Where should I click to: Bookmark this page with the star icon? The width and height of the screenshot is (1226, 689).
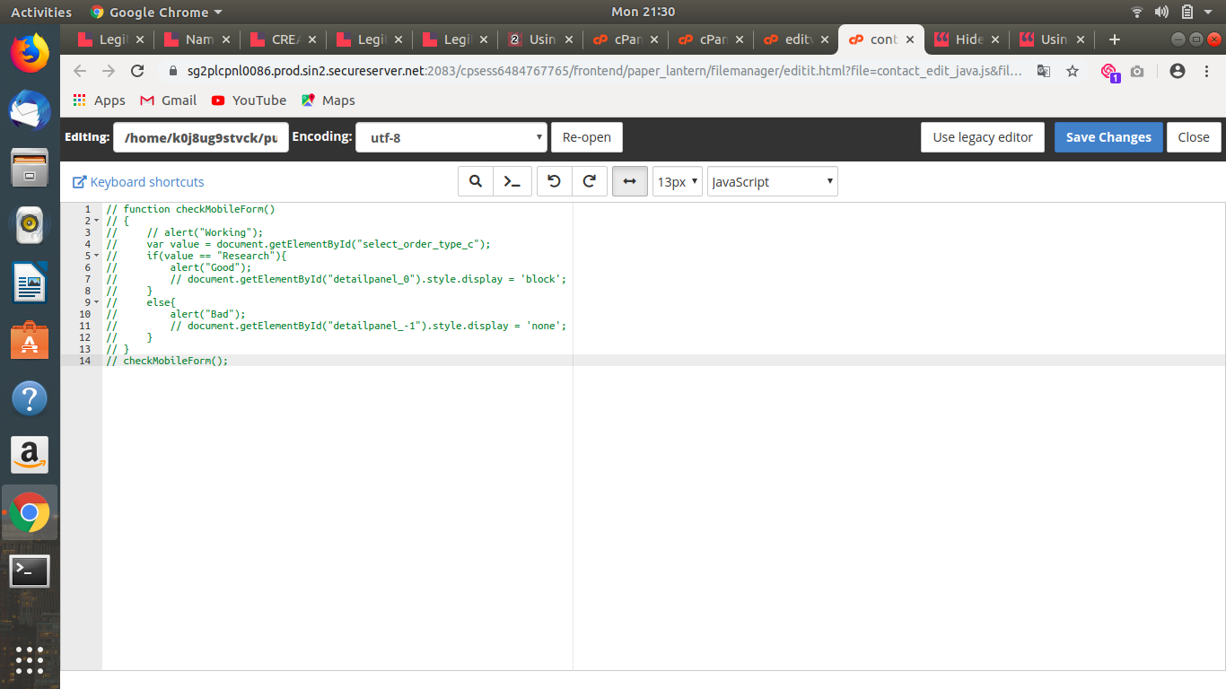1073,71
